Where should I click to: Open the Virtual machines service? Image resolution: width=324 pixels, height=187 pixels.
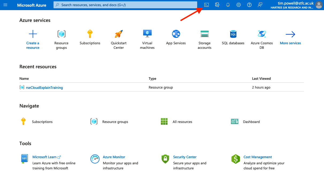147,39
